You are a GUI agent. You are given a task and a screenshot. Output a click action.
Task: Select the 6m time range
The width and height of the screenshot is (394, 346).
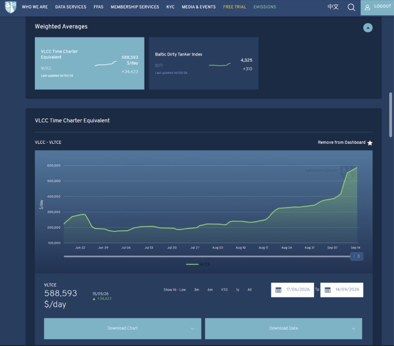coord(210,290)
